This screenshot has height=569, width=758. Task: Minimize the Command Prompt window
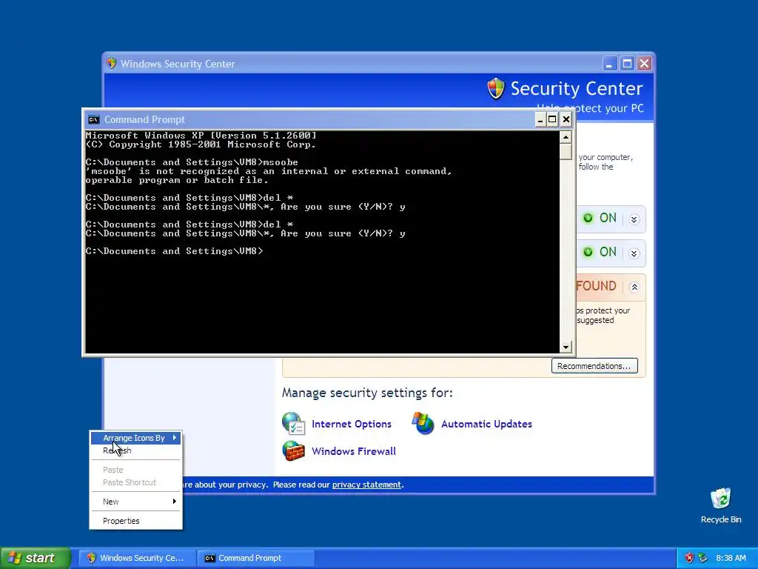540,119
